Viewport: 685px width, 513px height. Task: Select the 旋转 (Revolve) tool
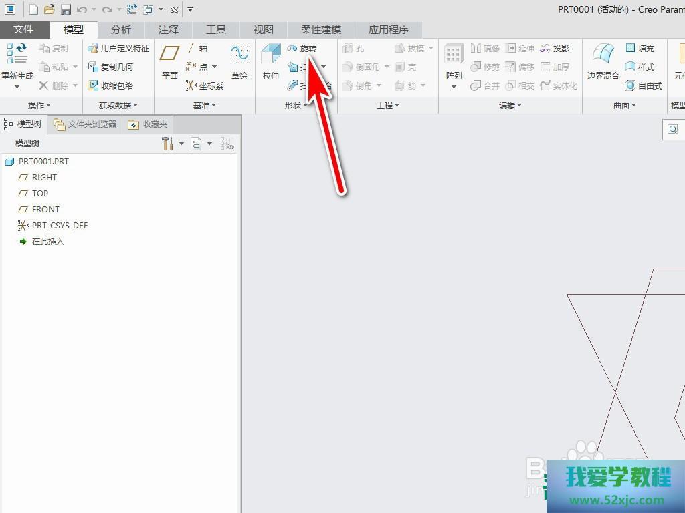tap(302, 48)
